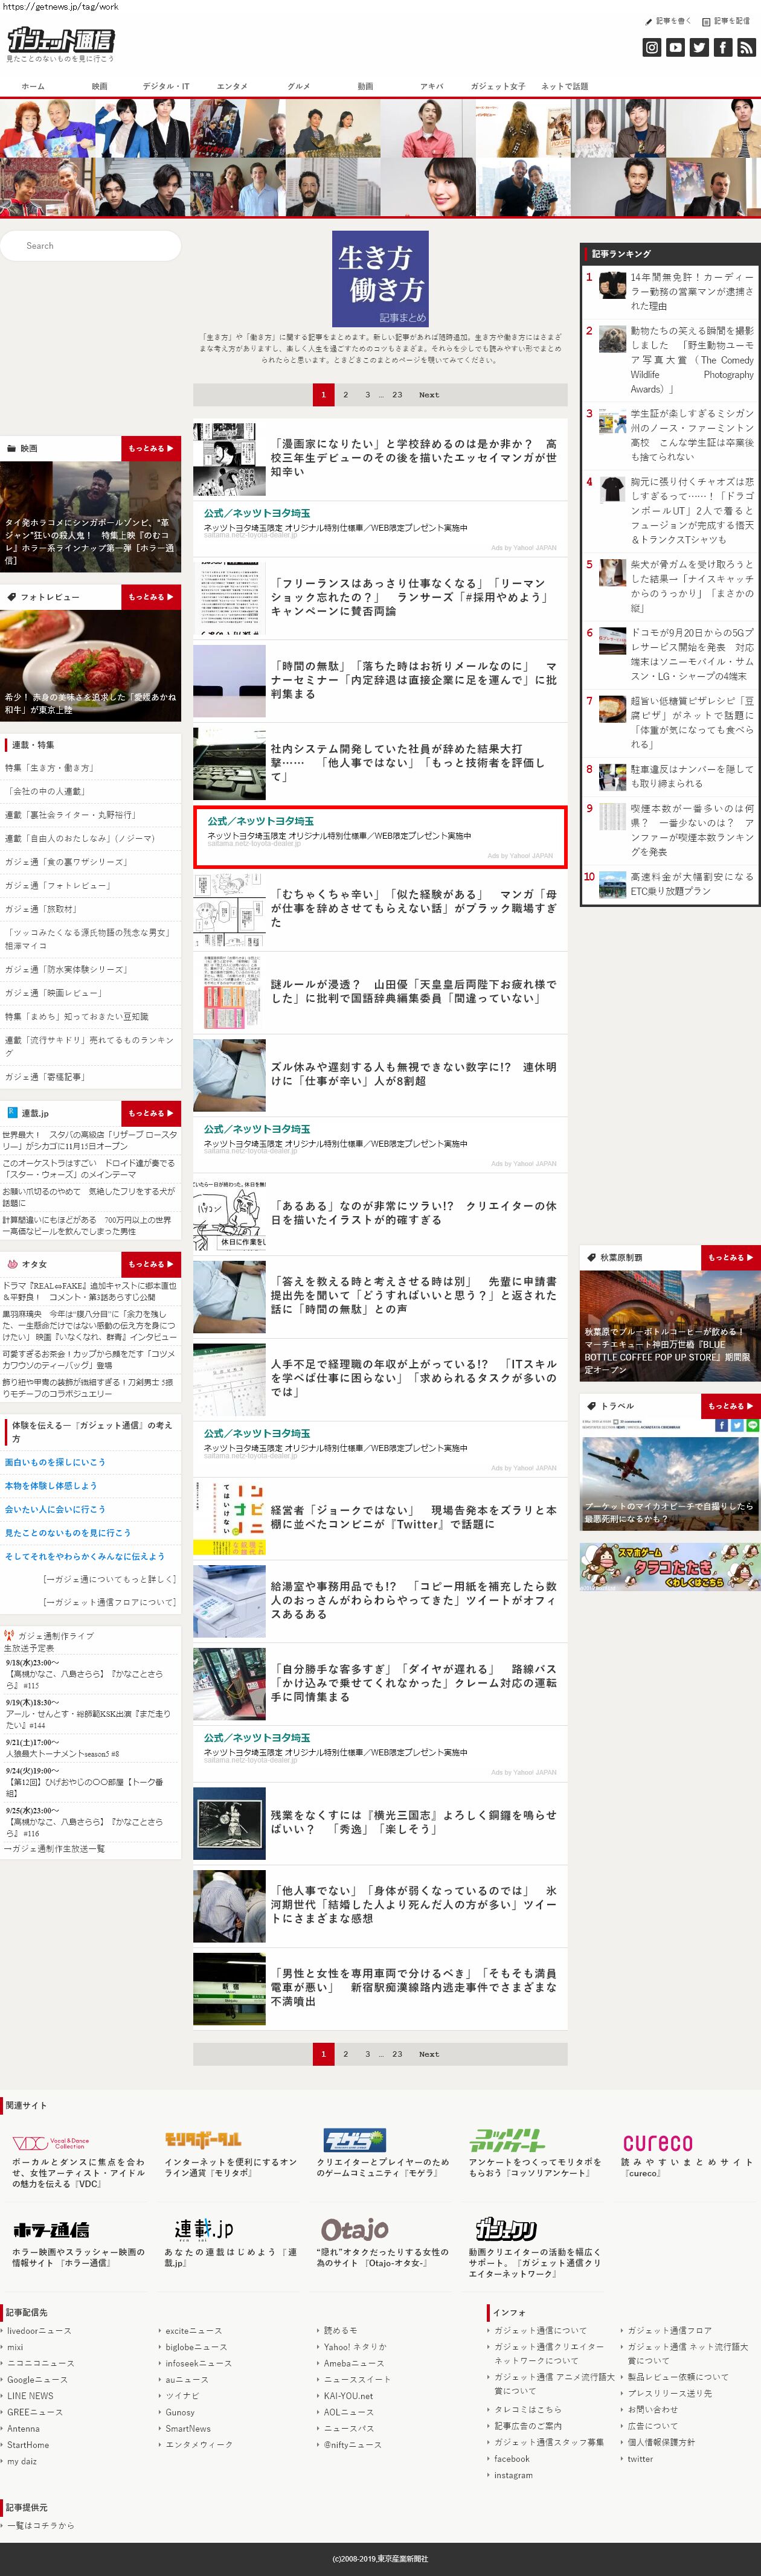Open the Twitter icon in the header
Image resolution: width=761 pixels, height=2576 pixels.
click(699, 47)
